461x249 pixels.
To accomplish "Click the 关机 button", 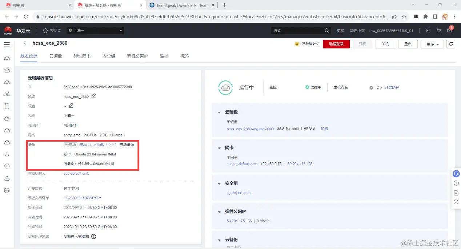I will 385,44.
